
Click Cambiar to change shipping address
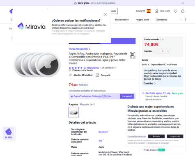148,83
